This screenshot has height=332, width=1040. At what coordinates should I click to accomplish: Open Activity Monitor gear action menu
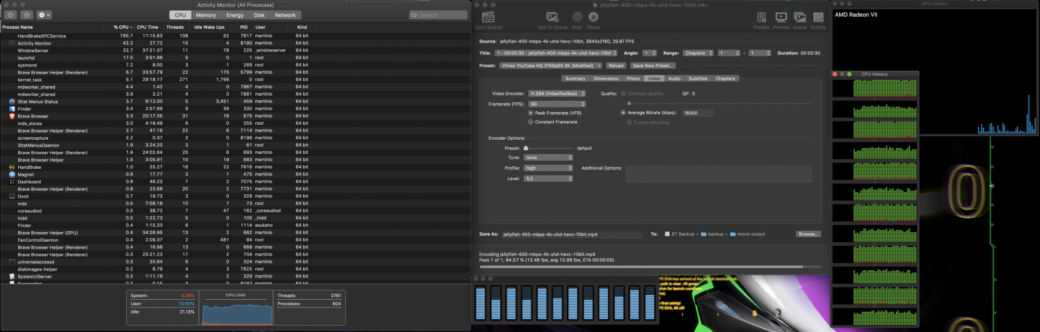[x=44, y=15]
